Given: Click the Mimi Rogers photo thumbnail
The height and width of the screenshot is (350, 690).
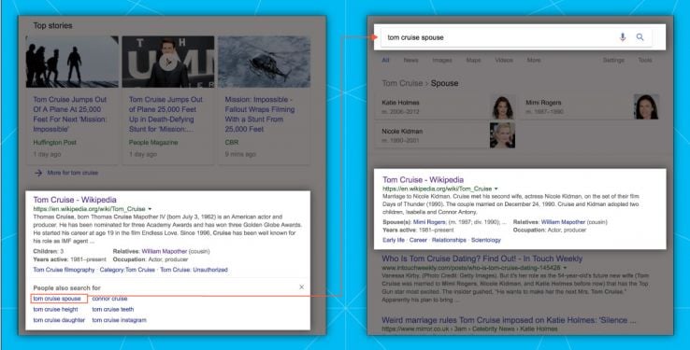Looking at the screenshot, I should (x=646, y=106).
